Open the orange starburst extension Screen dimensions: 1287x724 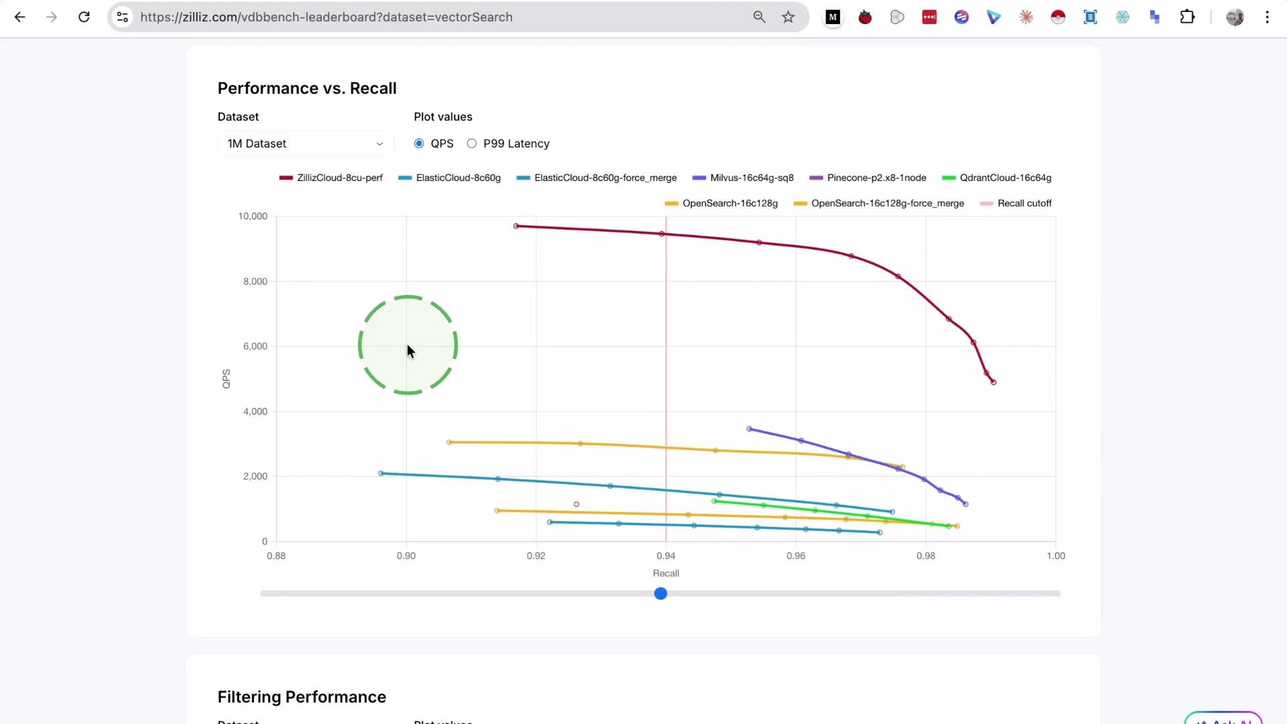click(x=1026, y=17)
